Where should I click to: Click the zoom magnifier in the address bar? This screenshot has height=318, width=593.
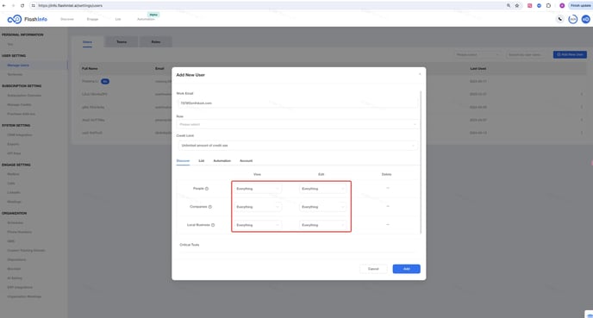pyautogui.click(x=509, y=6)
